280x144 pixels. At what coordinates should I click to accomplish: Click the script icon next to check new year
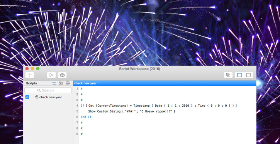[x=37, y=97]
